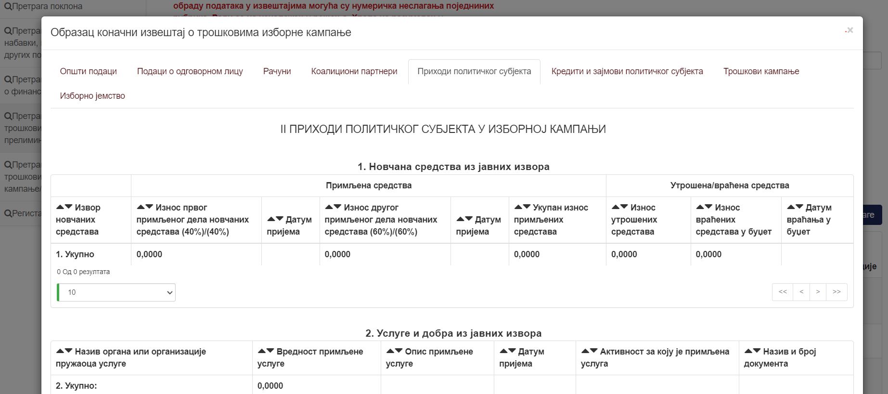Screen dimensions: 888x394
Task: Click the 2. Укупно: row label
Action: click(x=77, y=386)
